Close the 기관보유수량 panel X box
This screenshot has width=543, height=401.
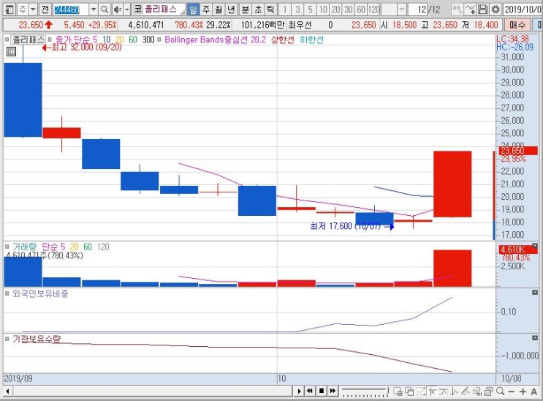(535, 338)
